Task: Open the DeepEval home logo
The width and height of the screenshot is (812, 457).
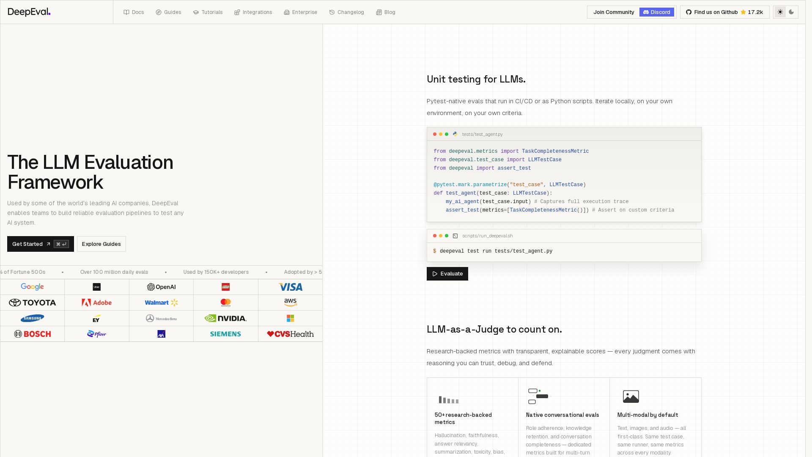Action: (x=29, y=12)
